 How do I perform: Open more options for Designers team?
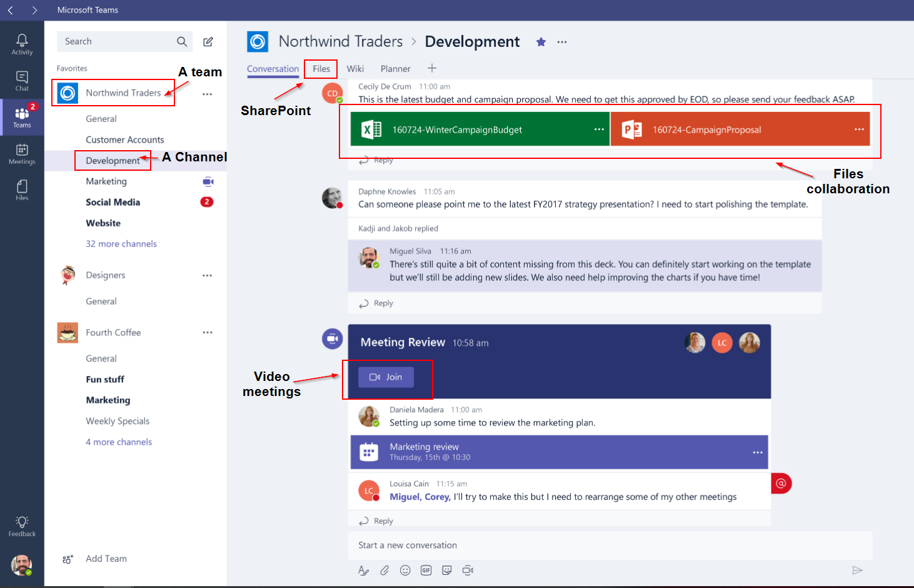(x=207, y=275)
